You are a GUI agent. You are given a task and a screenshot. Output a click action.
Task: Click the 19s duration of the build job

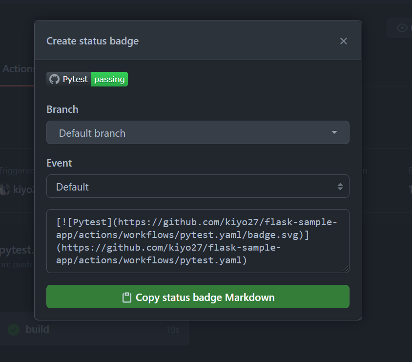click(x=173, y=330)
